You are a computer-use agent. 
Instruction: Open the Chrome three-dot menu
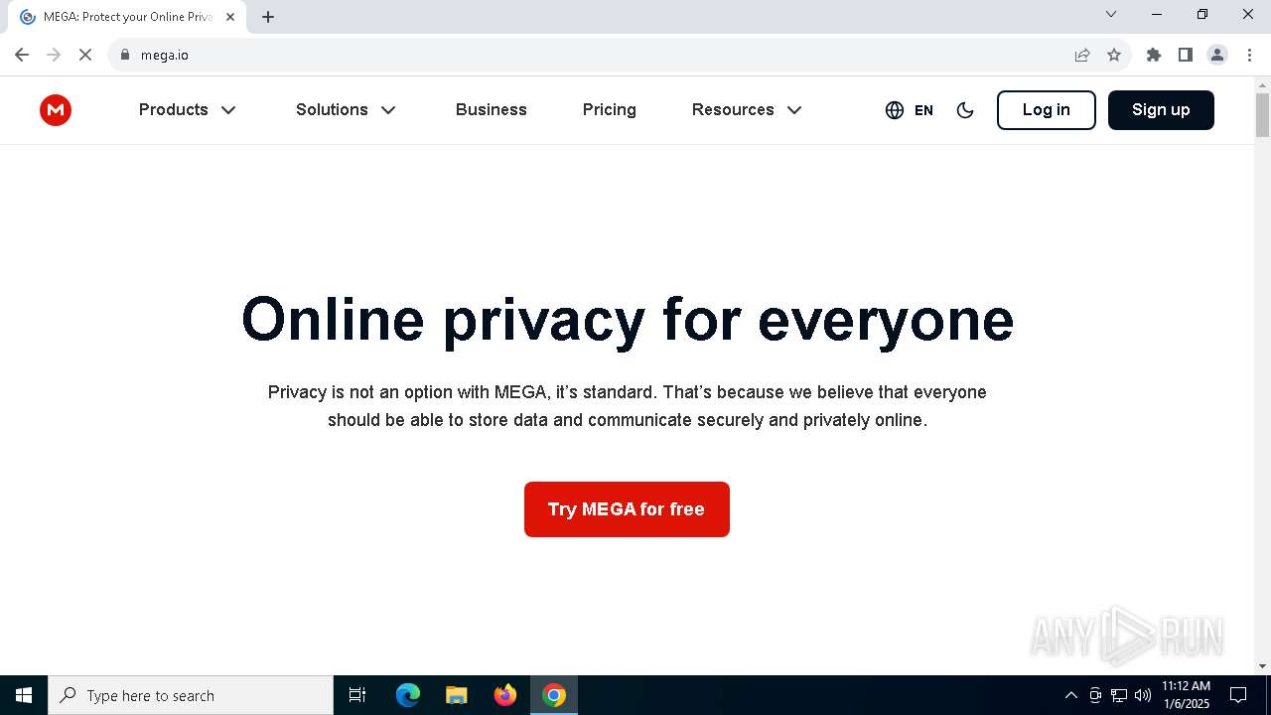coord(1249,55)
